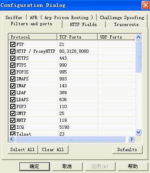The image size is (150, 173).
Task: Uncheck the FTP protocol checkbox
Action: [x=13, y=44]
